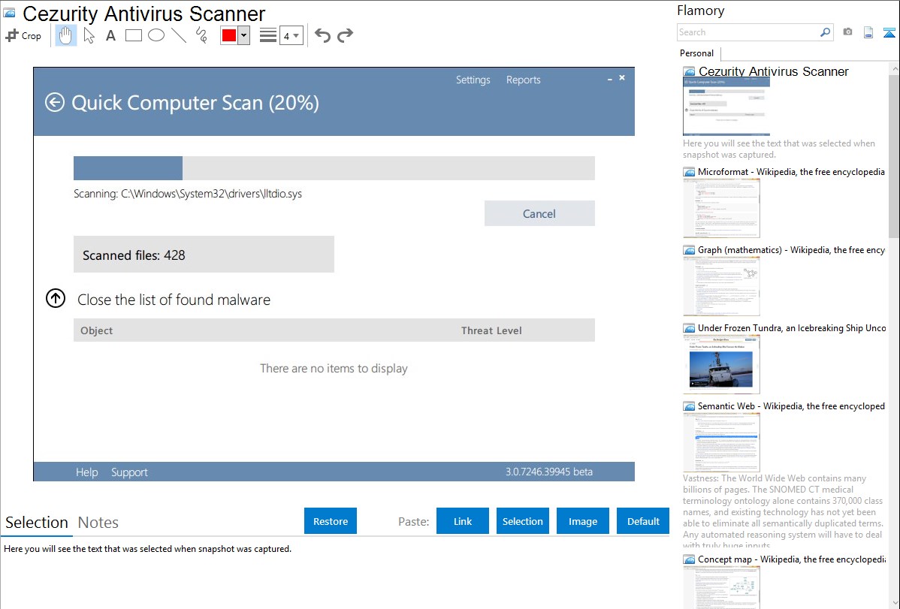900x609 pixels.
Task: Paste as Link button
Action: (x=463, y=521)
